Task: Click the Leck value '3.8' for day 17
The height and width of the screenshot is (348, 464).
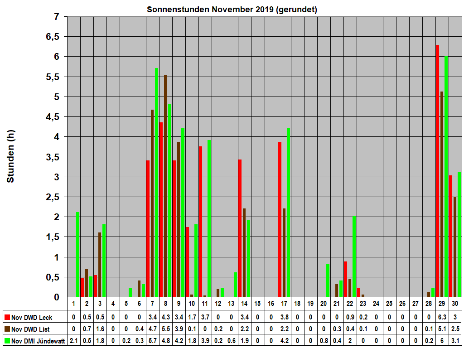Action: coord(284,317)
